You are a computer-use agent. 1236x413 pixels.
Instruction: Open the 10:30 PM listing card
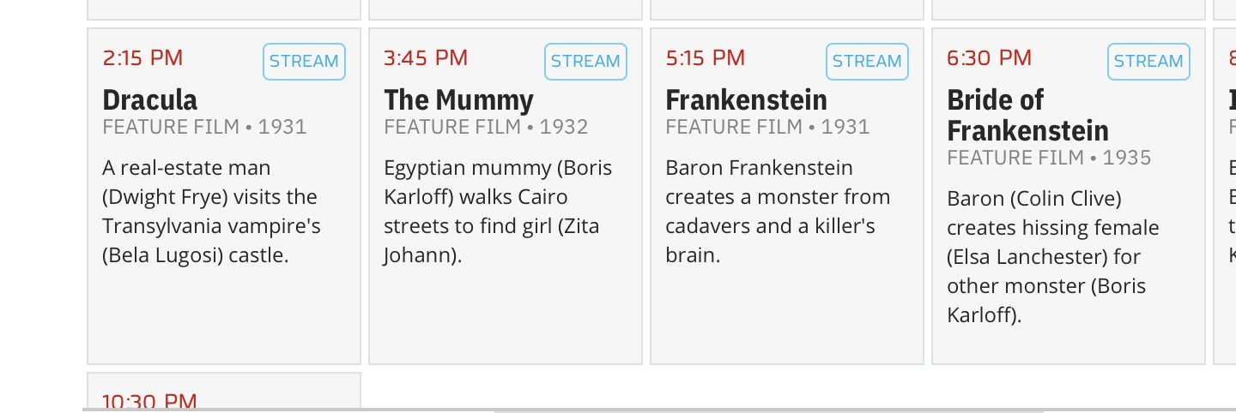click(223, 396)
